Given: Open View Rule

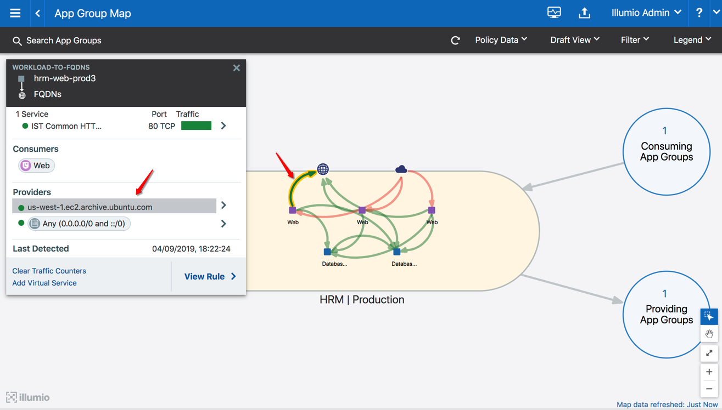Looking at the screenshot, I should point(210,277).
